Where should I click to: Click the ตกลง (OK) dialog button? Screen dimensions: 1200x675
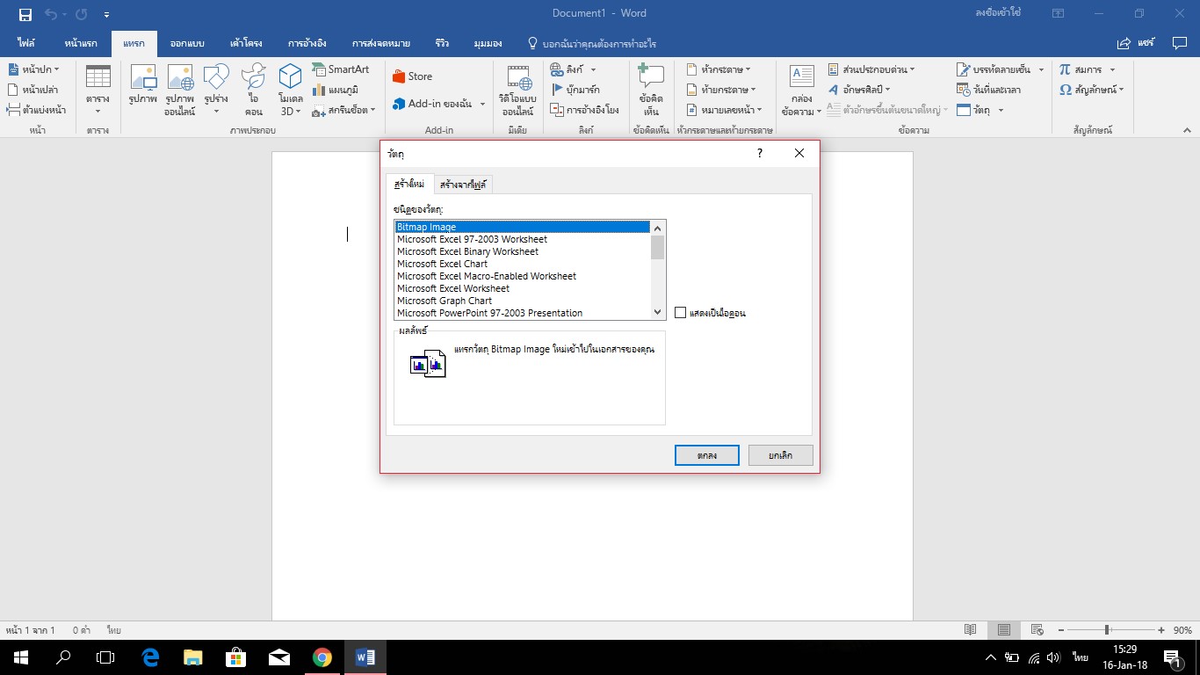[x=707, y=455]
